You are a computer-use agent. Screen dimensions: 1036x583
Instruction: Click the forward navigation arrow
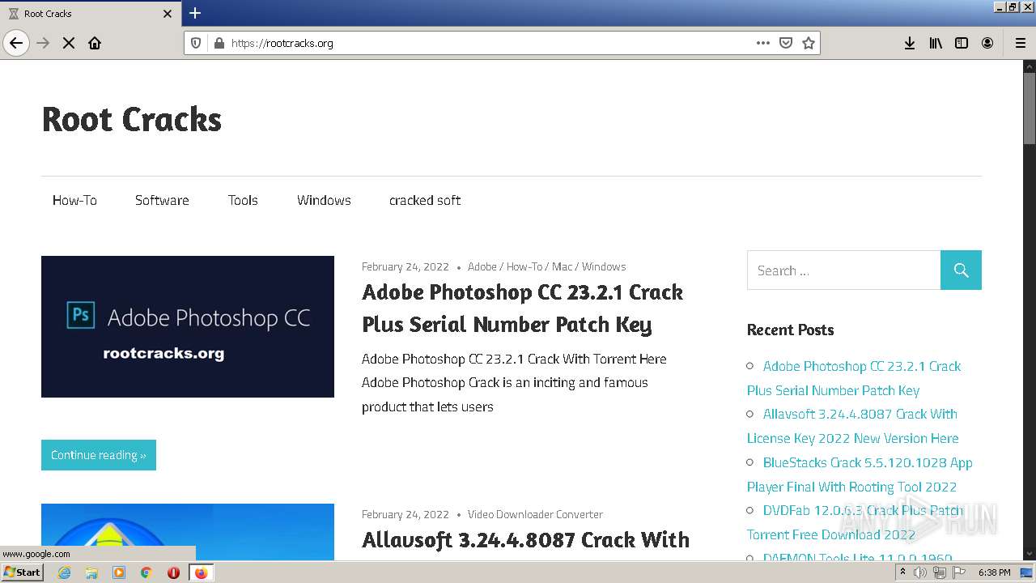point(43,43)
